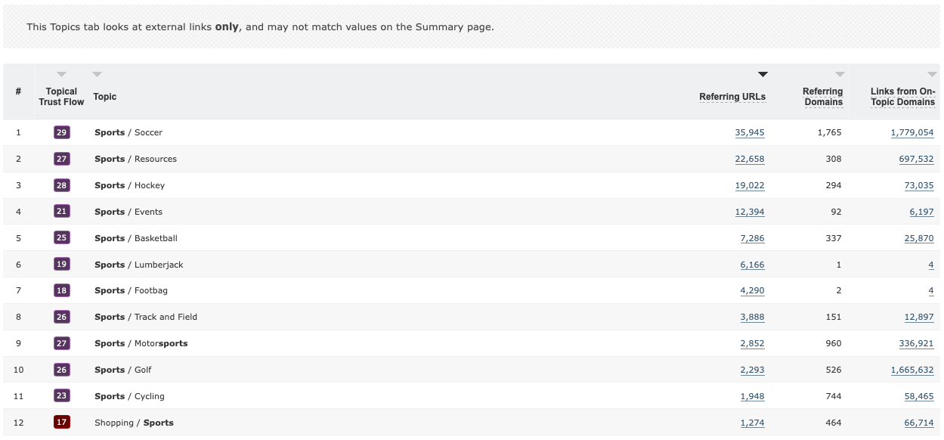The height and width of the screenshot is (440, 944).
Task: Click the "27" badge for Sports / Motorsports
Action: pyautogui.click(x=61, y=342)
